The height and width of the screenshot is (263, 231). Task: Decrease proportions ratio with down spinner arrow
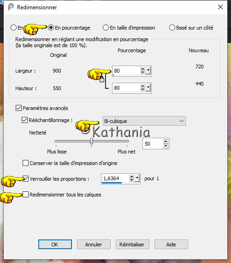132,180
